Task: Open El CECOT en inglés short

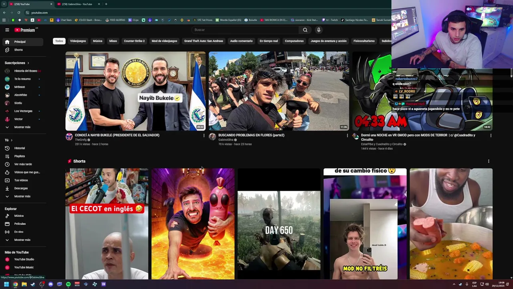Action: [107, 224]
